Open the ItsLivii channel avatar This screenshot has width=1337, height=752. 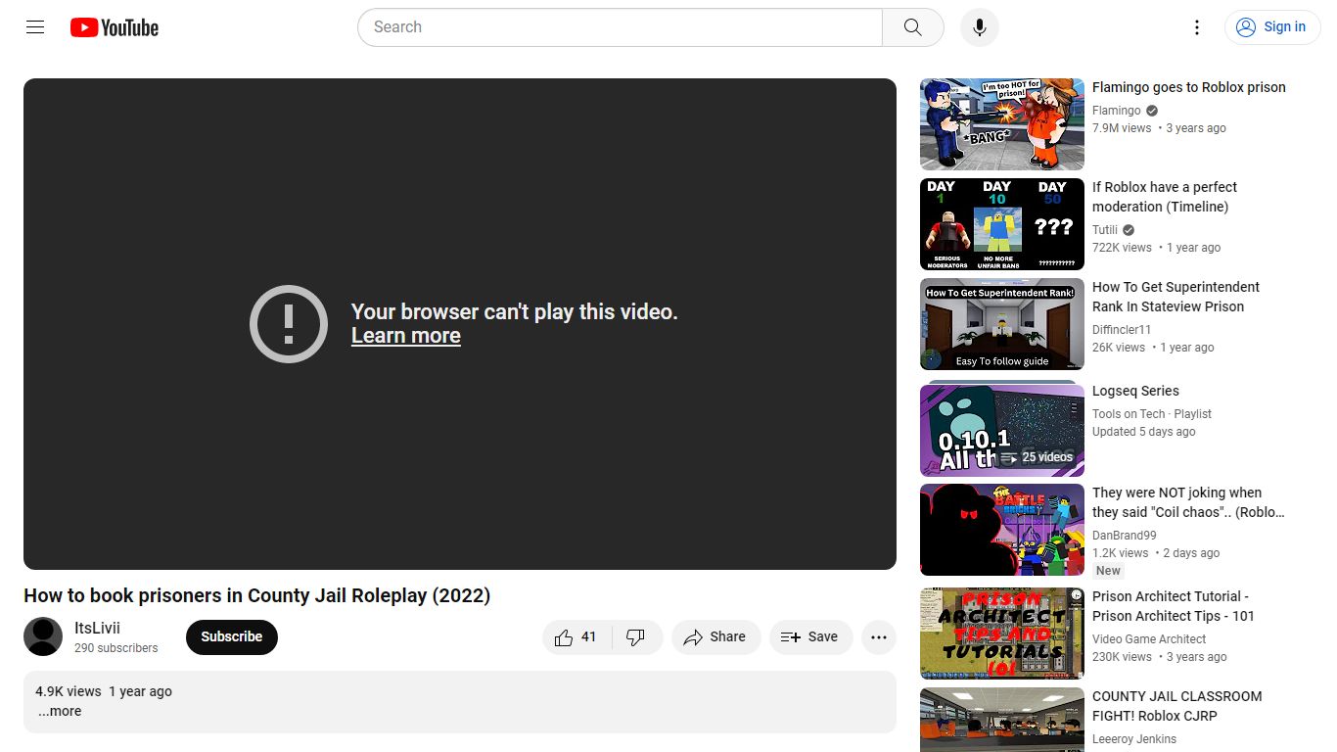(43, 636)
